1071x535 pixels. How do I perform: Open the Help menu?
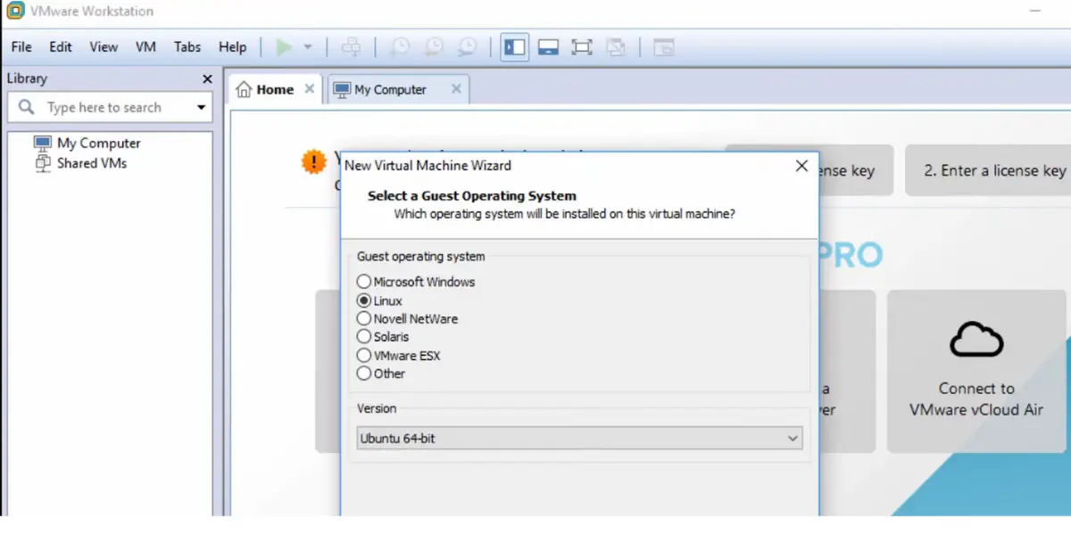(x=232, y=47)
